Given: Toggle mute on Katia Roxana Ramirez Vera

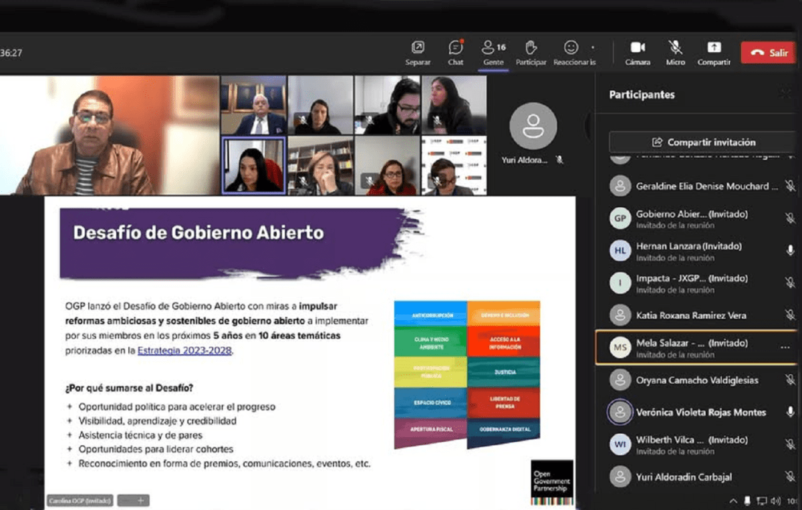Looking at the screenshot, I should click(x=790, y=315).
